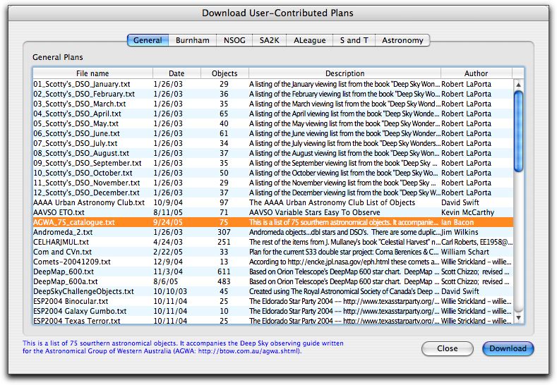
Task: Click the scroll down arrow of the list
Action: [518, 319]
